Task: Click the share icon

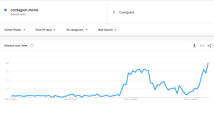Action: pos(209,46)
